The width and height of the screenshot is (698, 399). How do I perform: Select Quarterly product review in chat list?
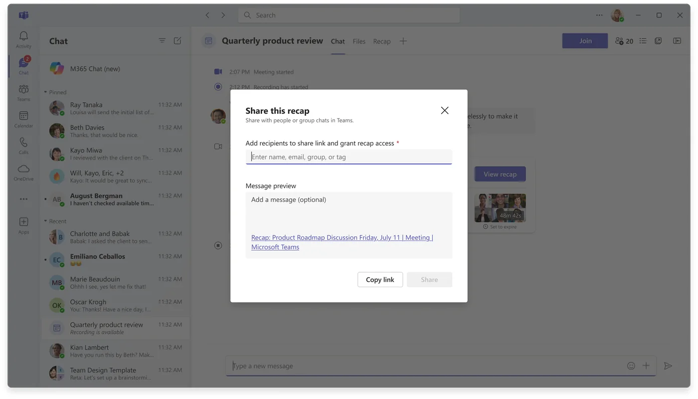[116, 328]
